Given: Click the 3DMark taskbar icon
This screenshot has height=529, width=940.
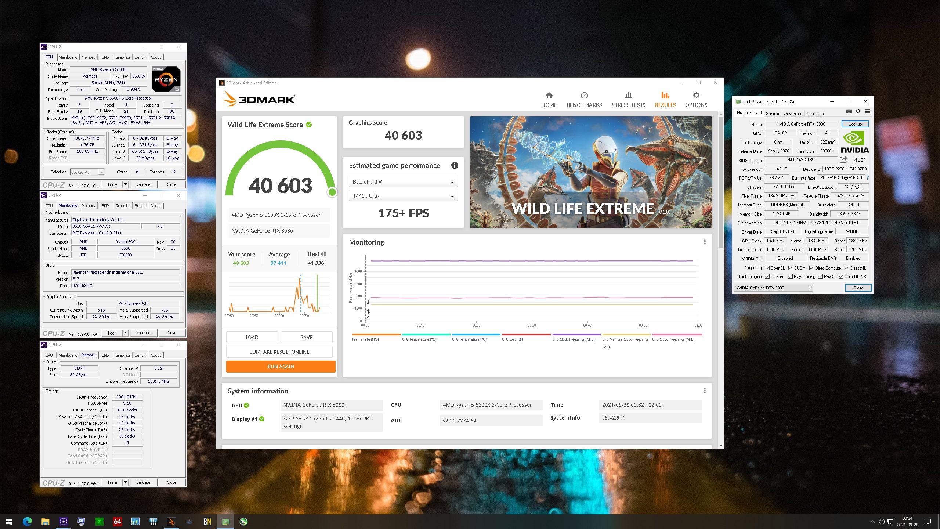Looking at the screenshot, I should point(171,521).
